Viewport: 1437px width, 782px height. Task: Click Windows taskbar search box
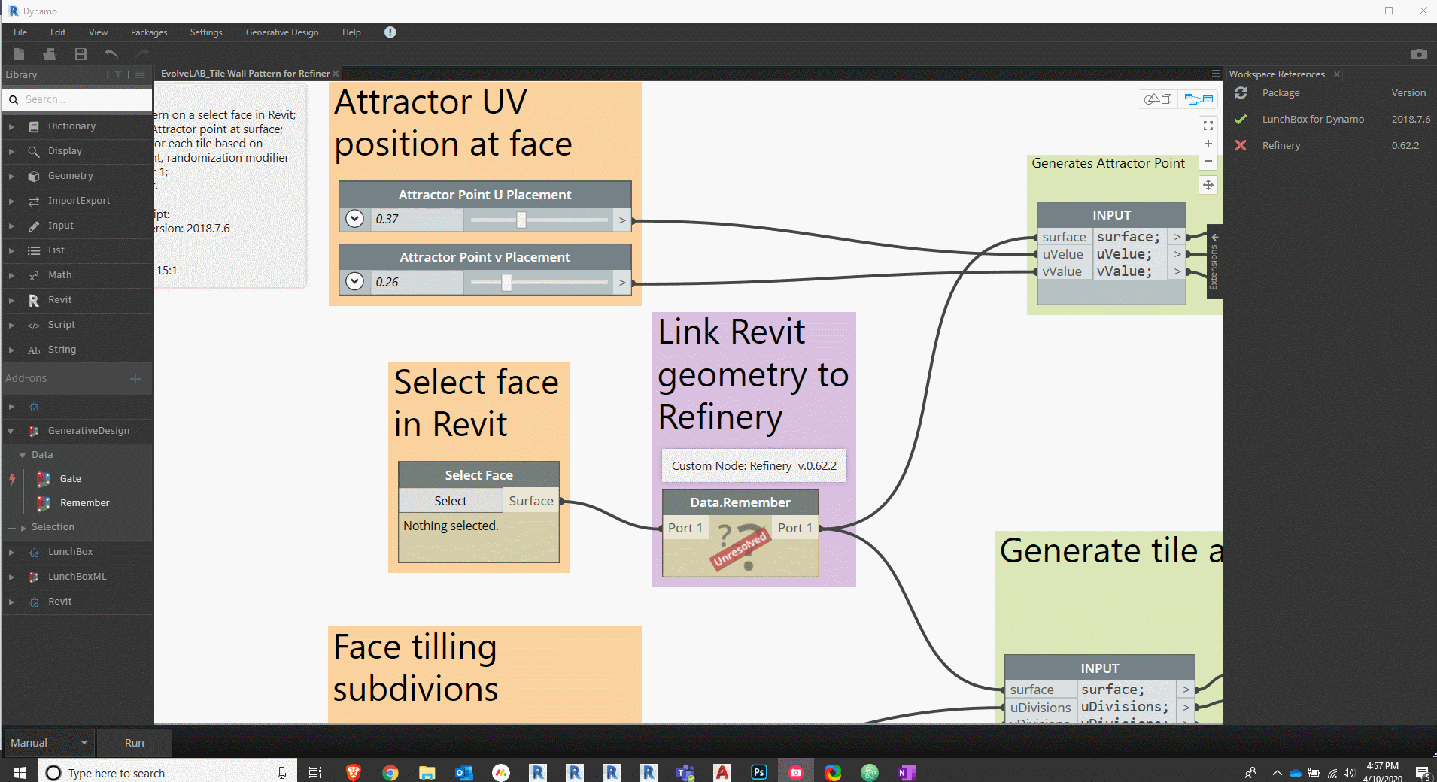click(167, 772)
